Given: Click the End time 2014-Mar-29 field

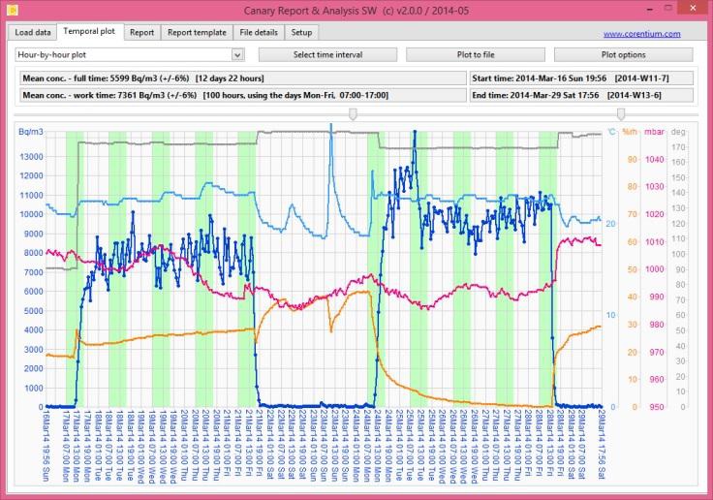Looking at the screenshot, I should 581,95.
